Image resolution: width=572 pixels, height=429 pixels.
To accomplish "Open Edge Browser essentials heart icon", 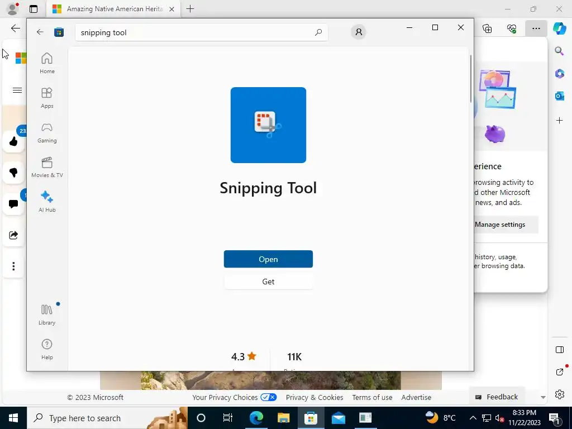I will pyautogui.click(x=512, y=28).
